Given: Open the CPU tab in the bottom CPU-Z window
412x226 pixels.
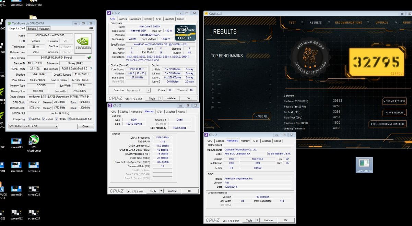Looking at the screenshot, I should click(210, 141).
